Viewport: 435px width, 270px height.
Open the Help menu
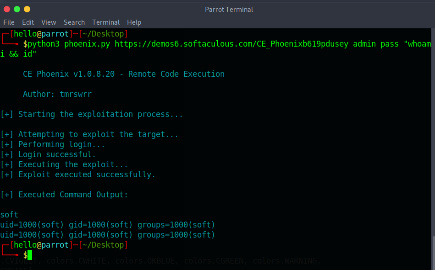click(x=134, y=22)
